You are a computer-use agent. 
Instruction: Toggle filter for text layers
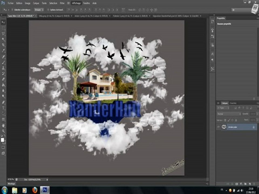tap(243, 108)
